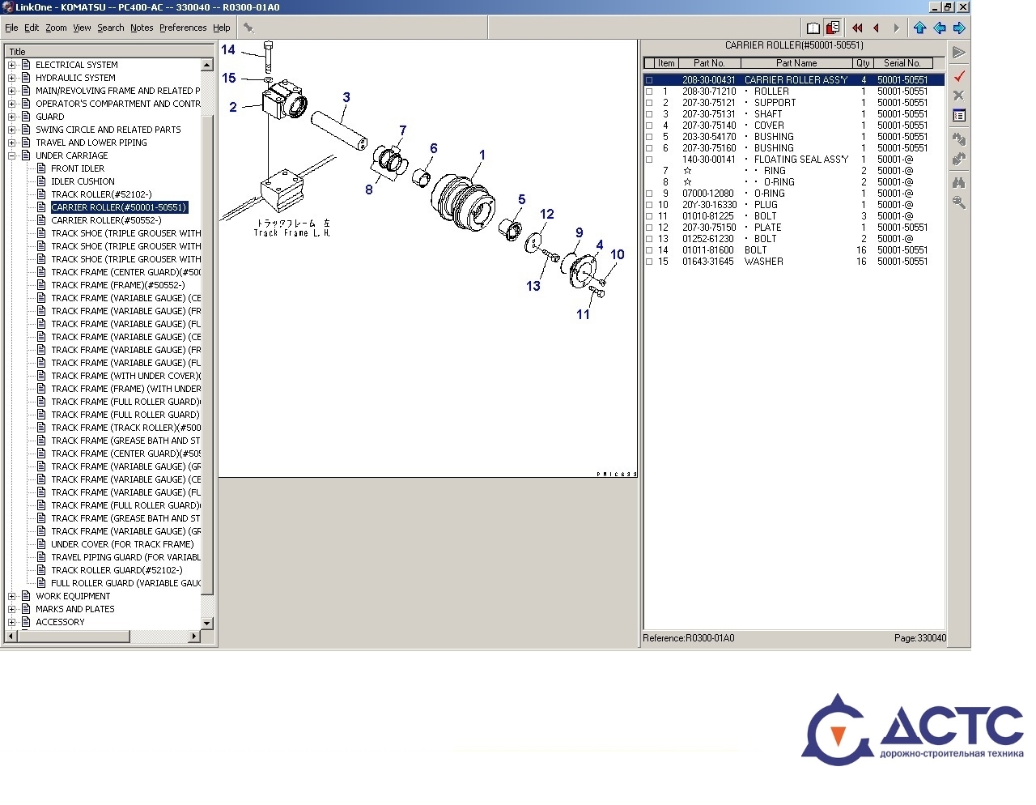
Task: Expand the HYDRAULIC SYSTEM tree node
Action: tap(11, 78)
